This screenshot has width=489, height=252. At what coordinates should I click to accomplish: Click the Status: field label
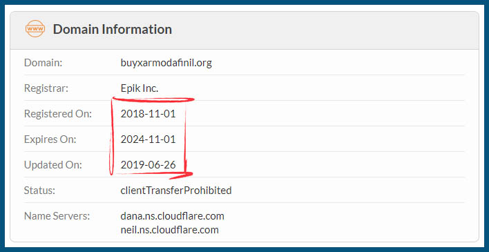point(39,191)
